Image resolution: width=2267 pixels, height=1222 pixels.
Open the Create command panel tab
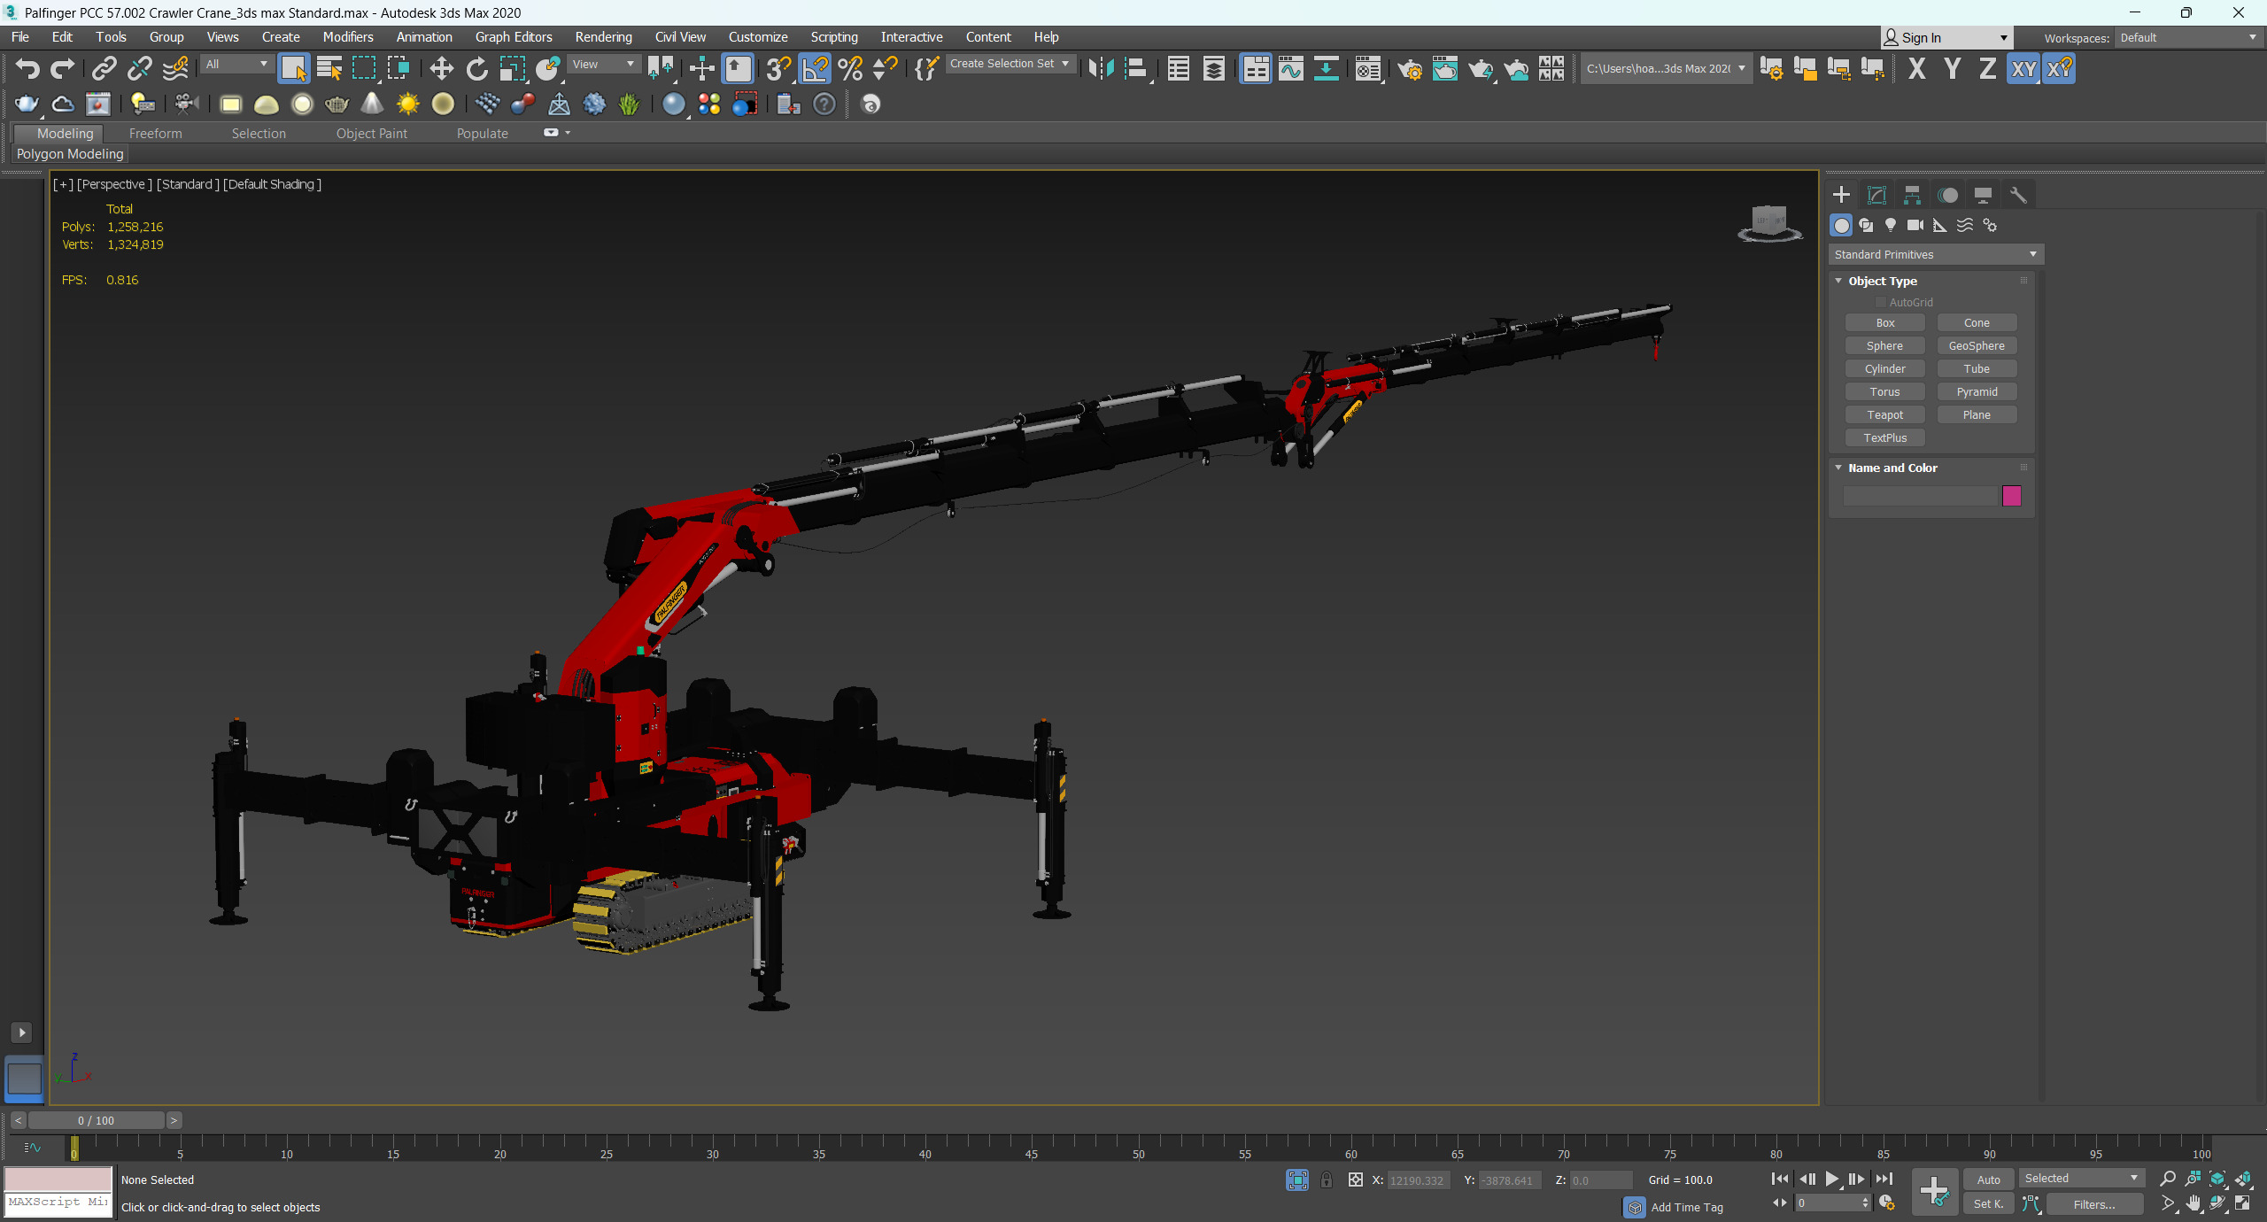tap(1842, 195)
